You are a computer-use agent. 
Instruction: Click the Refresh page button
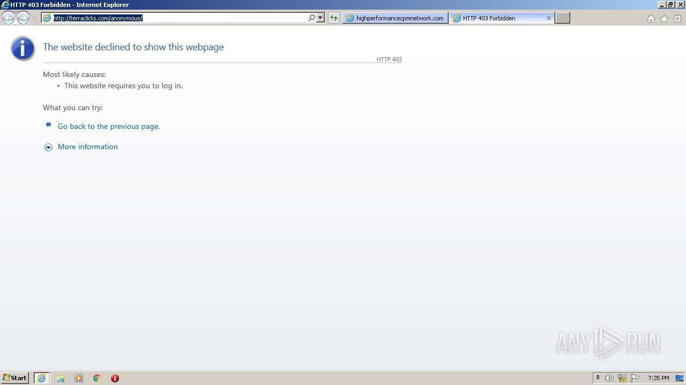pos(334,18)
